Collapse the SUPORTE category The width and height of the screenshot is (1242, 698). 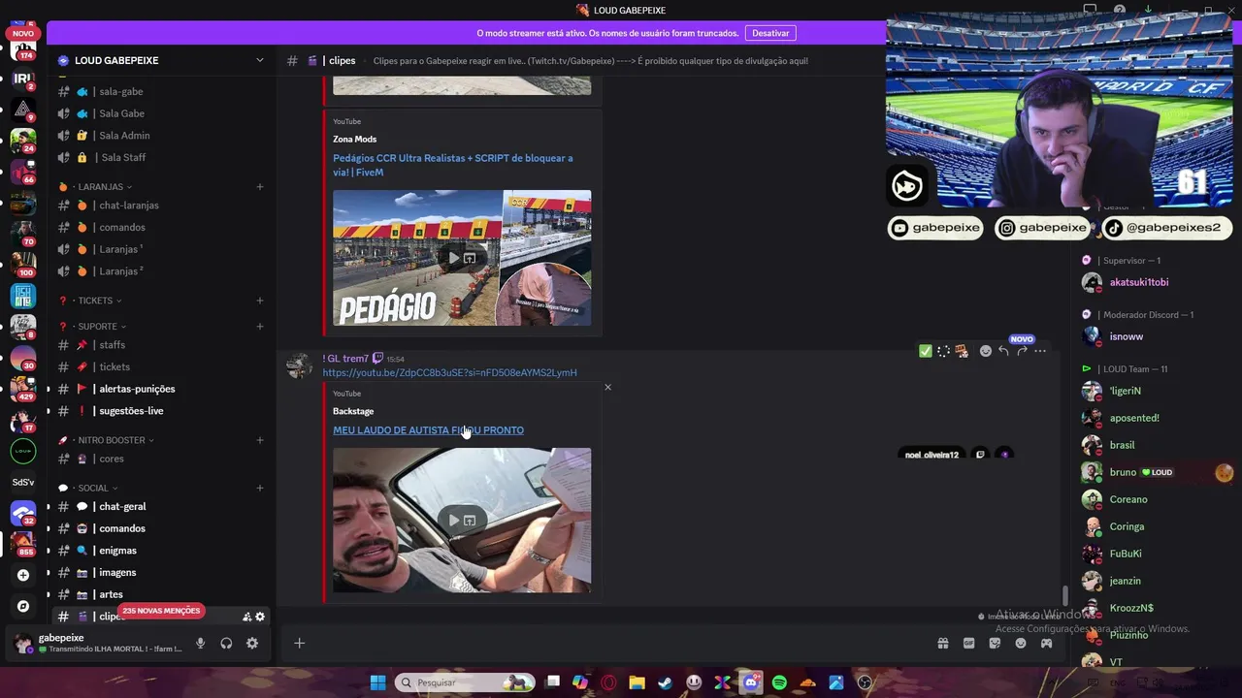(x=97, y=327)
